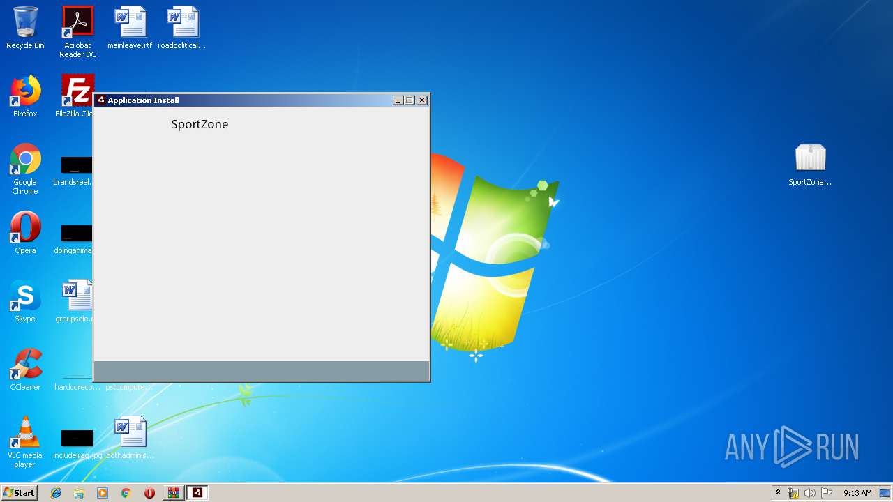Click the 9:13 AM clock

[x=857, y=493]
